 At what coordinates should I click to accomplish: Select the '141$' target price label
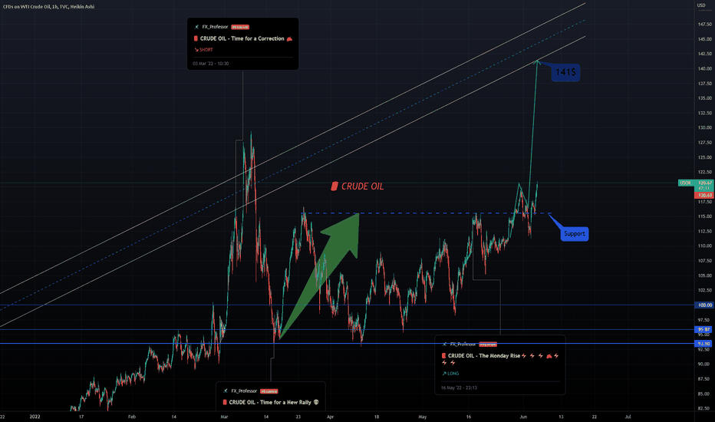[x=565, y=72]
